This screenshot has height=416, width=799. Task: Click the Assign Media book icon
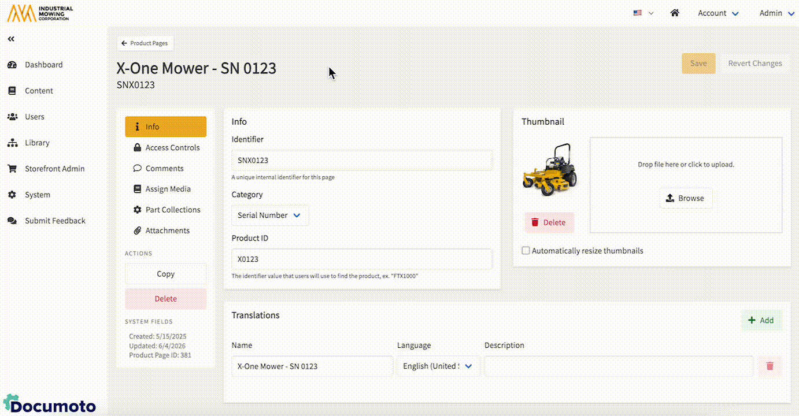137,189
